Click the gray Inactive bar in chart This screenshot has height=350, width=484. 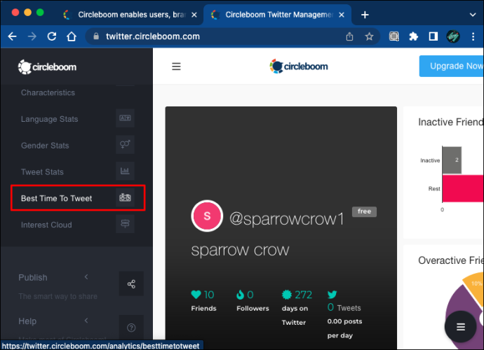452,160
